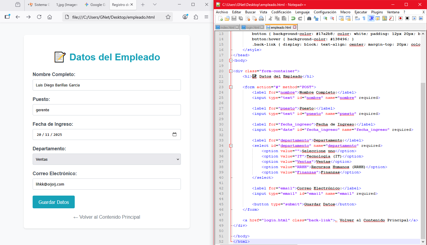Screen dimensions: 427x245
Task: Collapse the form tag fold marker
Action: (x=231, y=87)
